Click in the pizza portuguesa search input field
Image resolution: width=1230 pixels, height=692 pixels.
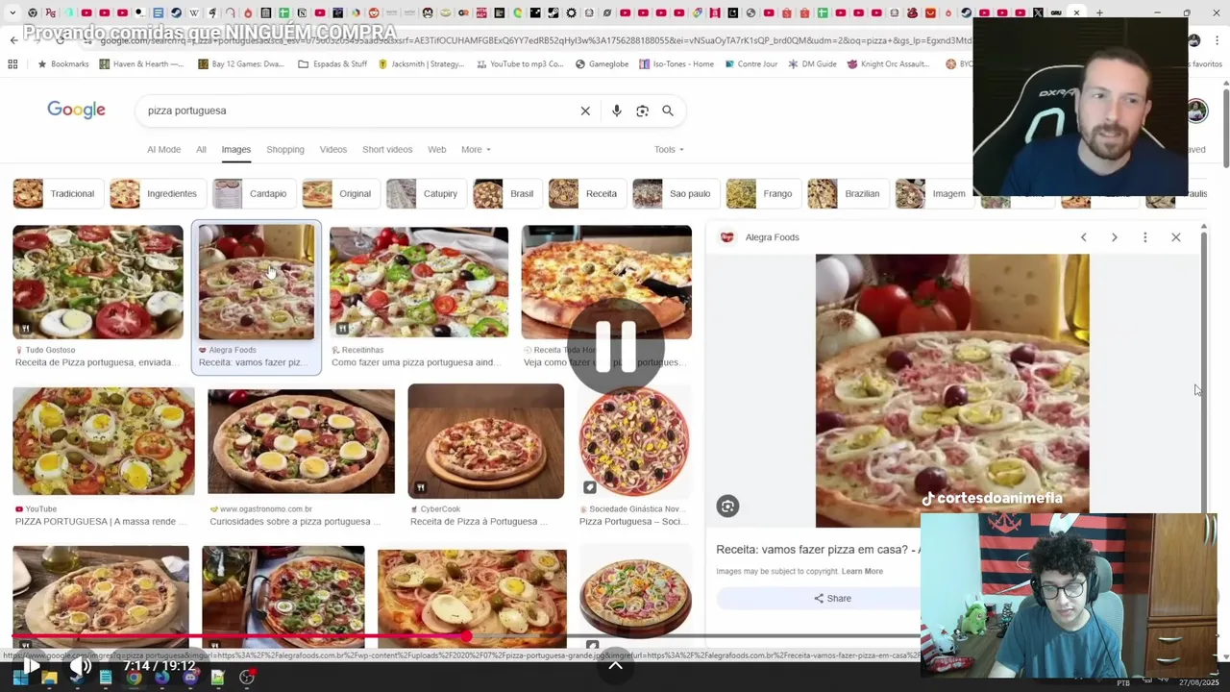tap(356, 111)
